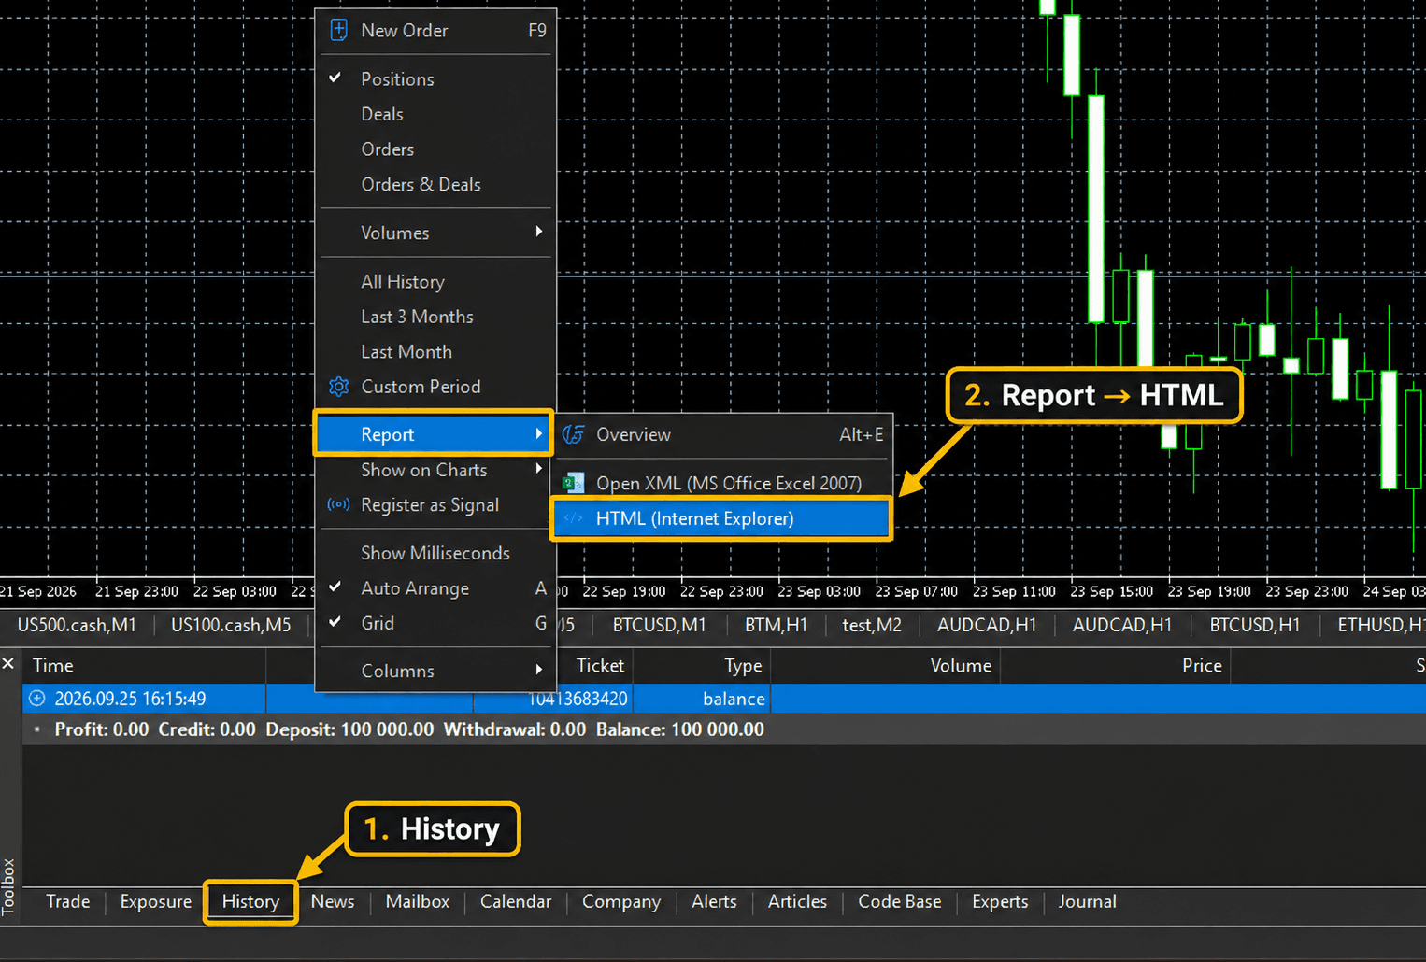Click the Type column header
1426x962 pixels.
702,665
